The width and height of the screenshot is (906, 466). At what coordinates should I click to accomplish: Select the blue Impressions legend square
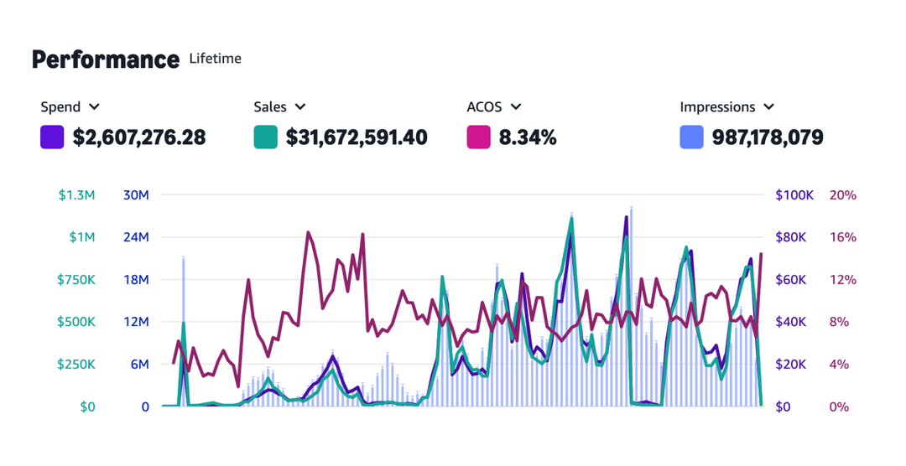(691, 137)
